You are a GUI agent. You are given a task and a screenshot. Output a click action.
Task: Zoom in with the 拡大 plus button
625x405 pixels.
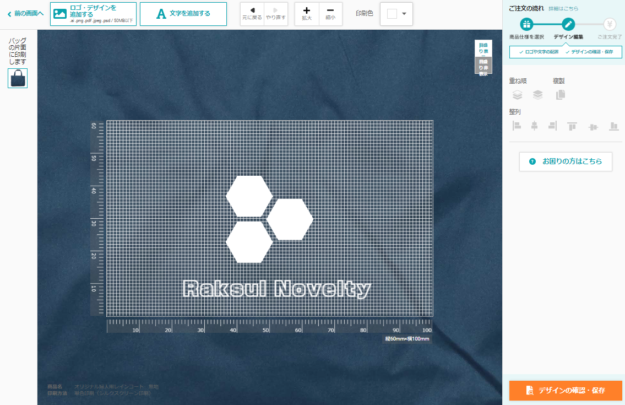pos(307,14)
